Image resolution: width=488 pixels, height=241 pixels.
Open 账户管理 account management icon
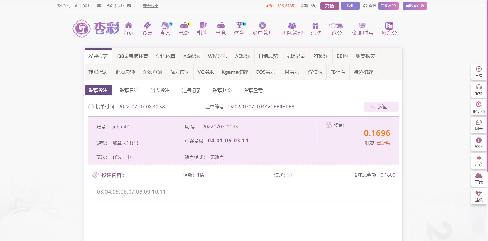(x=263, y=28)
